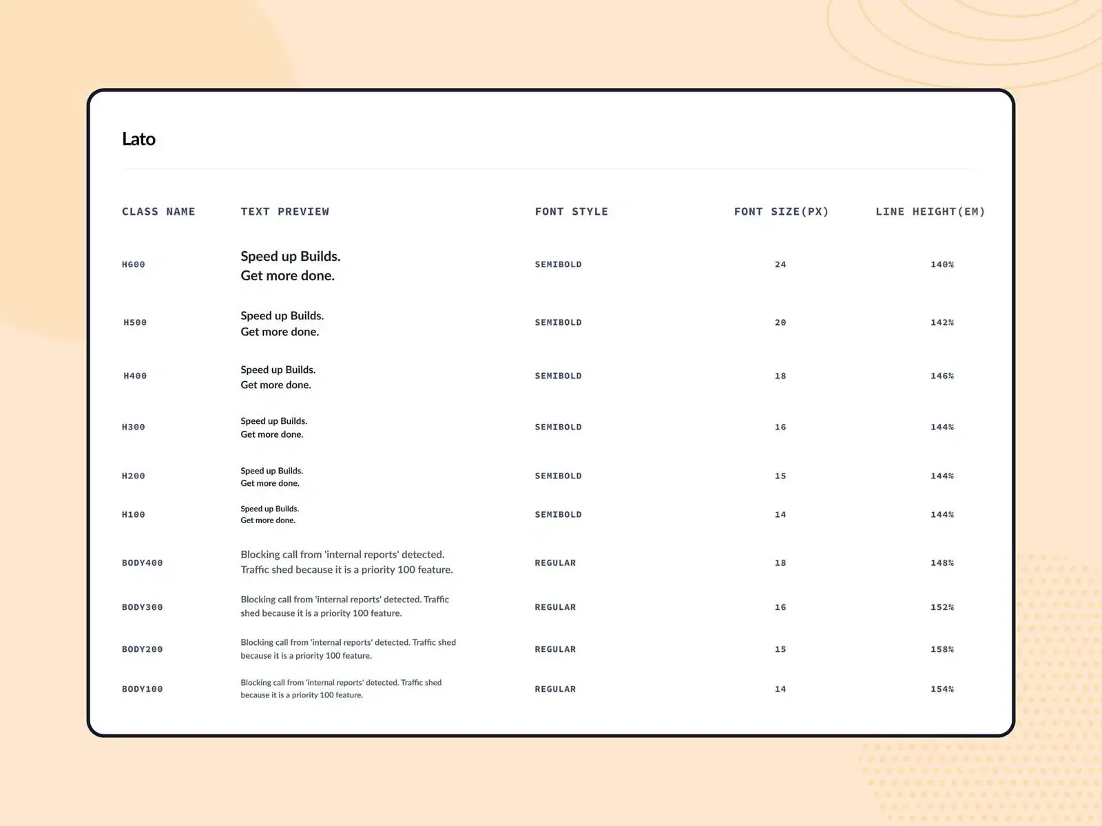Click font size 15 in H200 row
This screenshot has width=1102, height=826.
coord(780,476)
